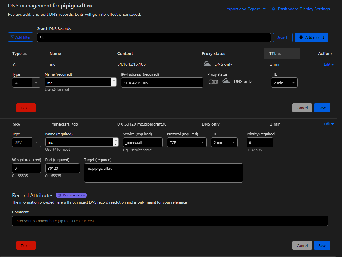Focus the Comment input field
Image resolution: width=342 pixels, height=257 pixels.
pos(170,221)
